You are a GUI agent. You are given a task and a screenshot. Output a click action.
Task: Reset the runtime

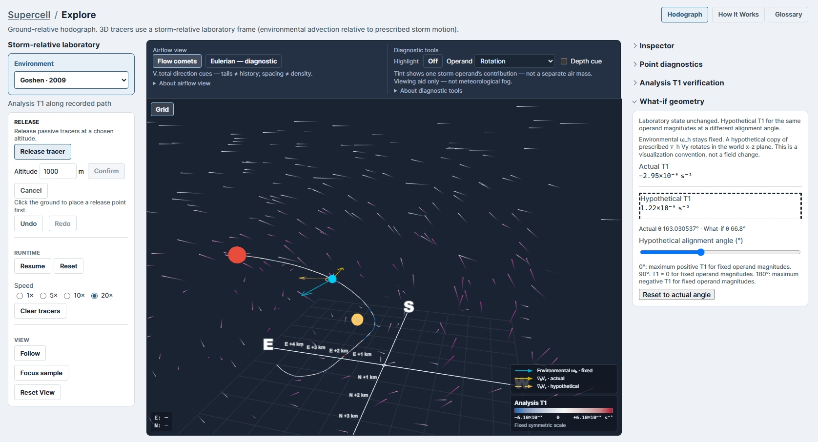(x=69, y=266)
